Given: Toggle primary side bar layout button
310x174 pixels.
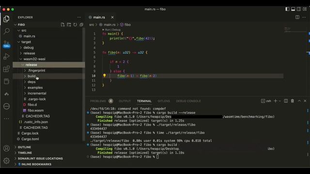Looking at the screenshot, I should [x=287, y=9].
